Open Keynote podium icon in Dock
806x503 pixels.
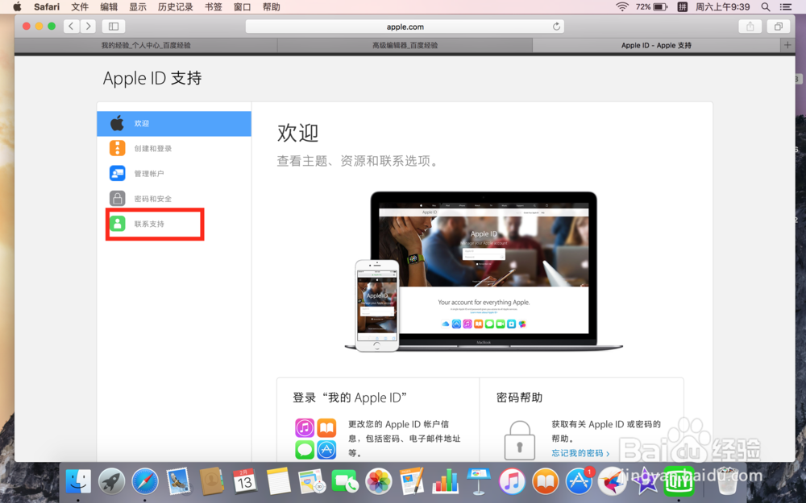pyautogui.click(x=479, y=481)
